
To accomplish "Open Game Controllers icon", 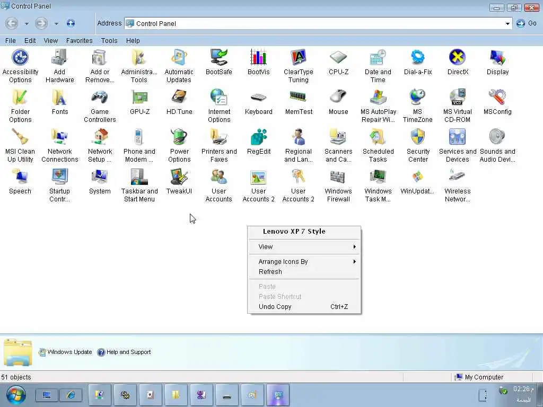I will coord(100,98).
